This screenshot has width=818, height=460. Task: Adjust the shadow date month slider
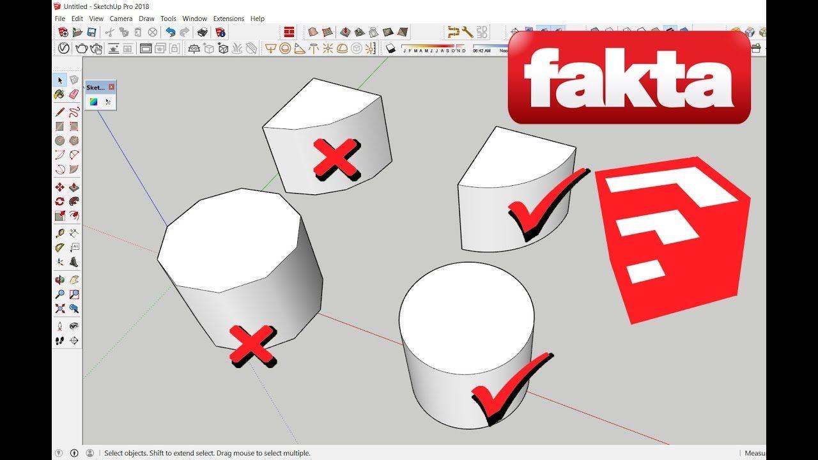[x=435, y=48]
